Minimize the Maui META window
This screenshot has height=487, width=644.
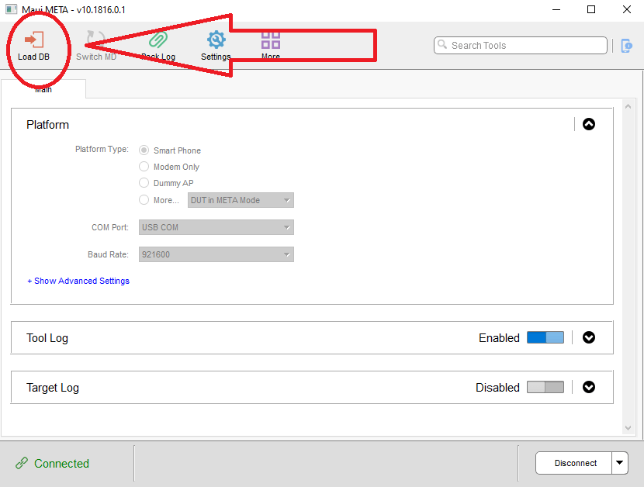coord(556,9)
